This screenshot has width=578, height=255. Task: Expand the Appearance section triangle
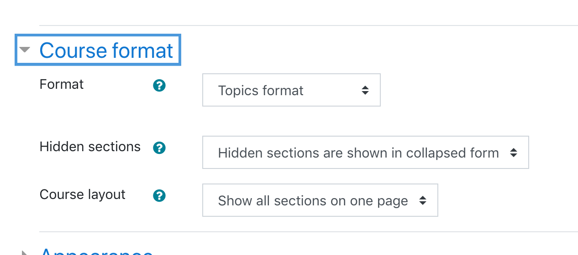click(x=25, y=252)
